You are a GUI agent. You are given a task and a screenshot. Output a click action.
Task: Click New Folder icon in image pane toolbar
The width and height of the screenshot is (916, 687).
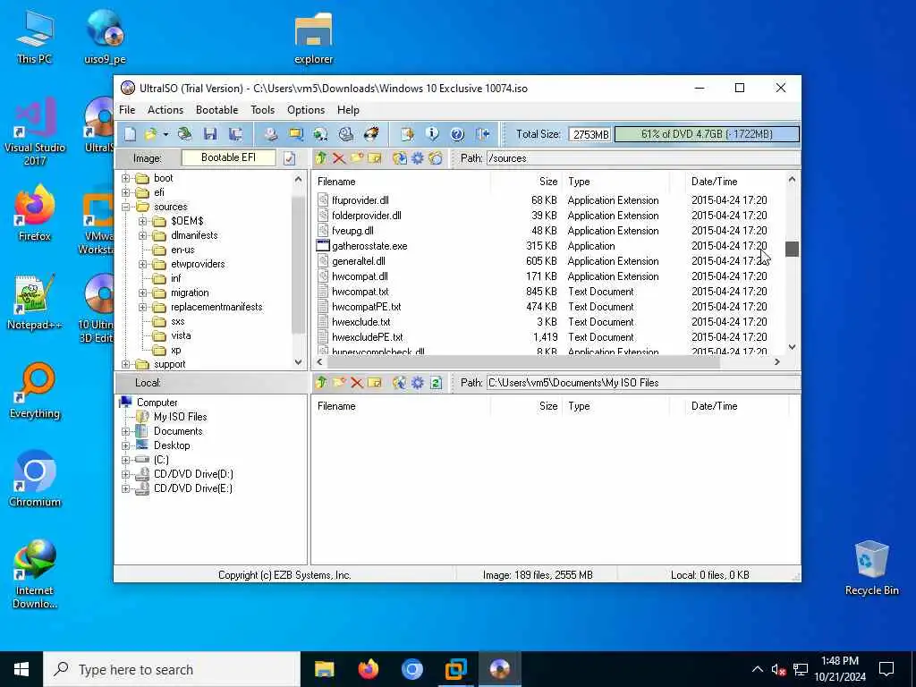(x=357, y=158)
